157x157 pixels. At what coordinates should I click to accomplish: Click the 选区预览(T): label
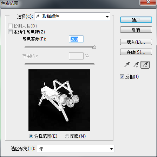[23, 149]
